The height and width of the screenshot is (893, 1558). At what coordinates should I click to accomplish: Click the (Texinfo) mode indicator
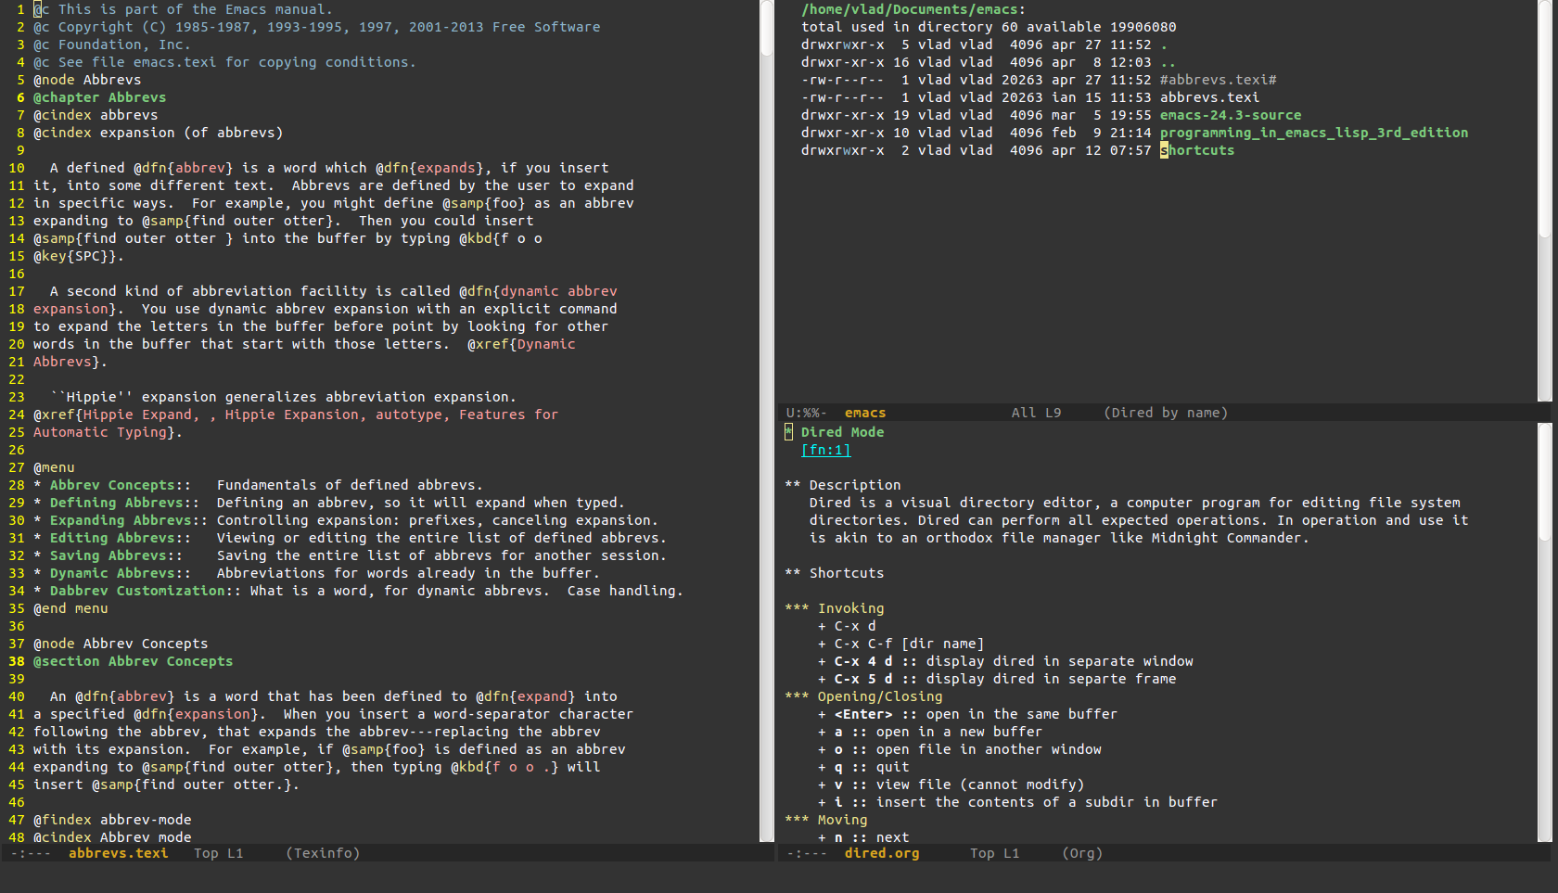click(323, 853)
